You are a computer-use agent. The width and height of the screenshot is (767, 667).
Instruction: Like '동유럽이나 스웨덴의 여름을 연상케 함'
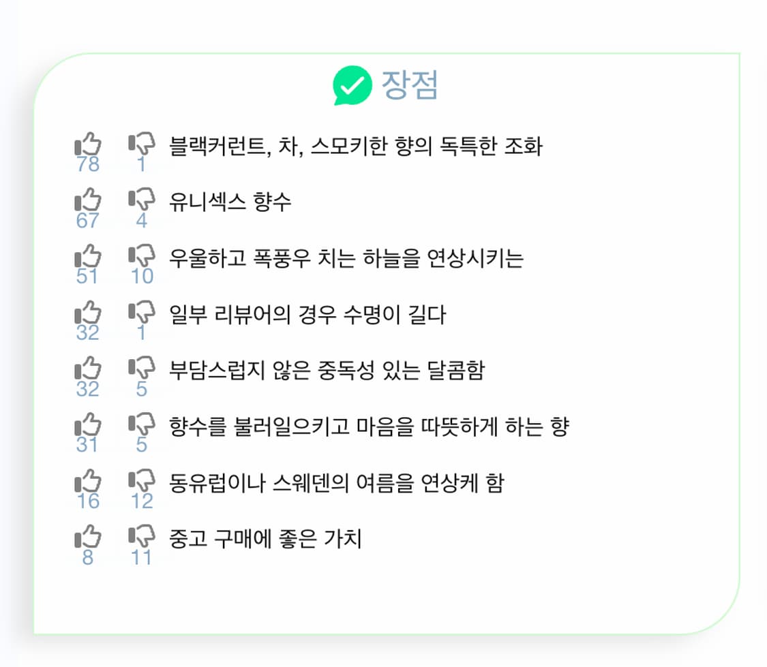pyautogui.click(x=88, y=482)
